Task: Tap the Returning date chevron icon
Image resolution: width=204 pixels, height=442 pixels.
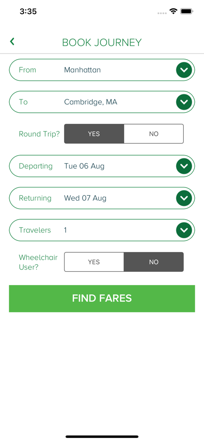Action: (184, 198)
